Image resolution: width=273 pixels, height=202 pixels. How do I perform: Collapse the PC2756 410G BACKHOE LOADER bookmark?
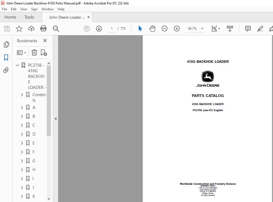18,65
